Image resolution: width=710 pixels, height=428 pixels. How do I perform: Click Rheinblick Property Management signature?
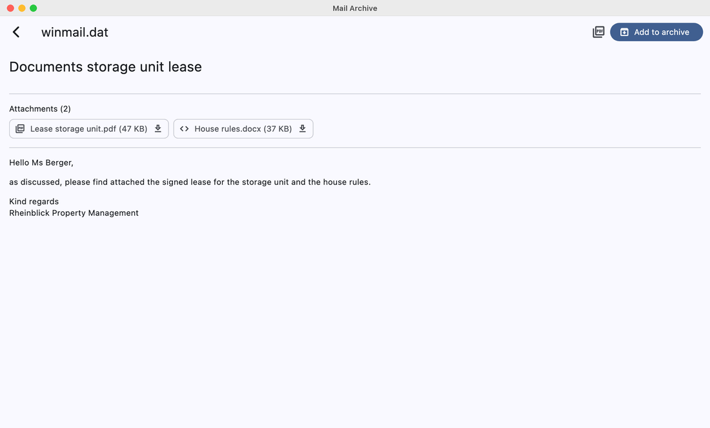pos(74,213)
